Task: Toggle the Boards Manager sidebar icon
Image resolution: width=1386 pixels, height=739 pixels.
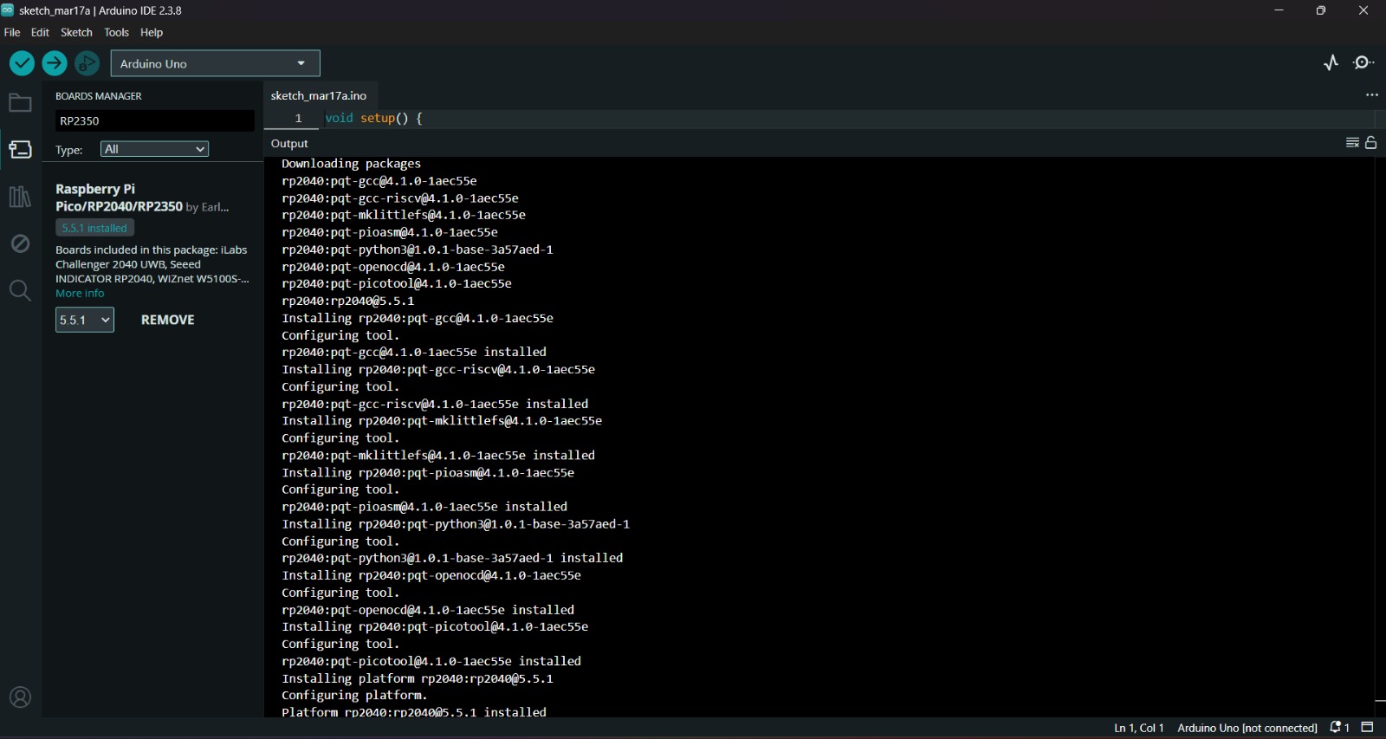Action: tap(20, 150)
